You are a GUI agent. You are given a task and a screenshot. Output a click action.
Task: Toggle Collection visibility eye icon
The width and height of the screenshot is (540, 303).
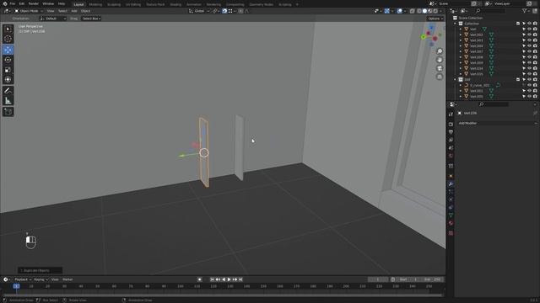coord(529,24)
